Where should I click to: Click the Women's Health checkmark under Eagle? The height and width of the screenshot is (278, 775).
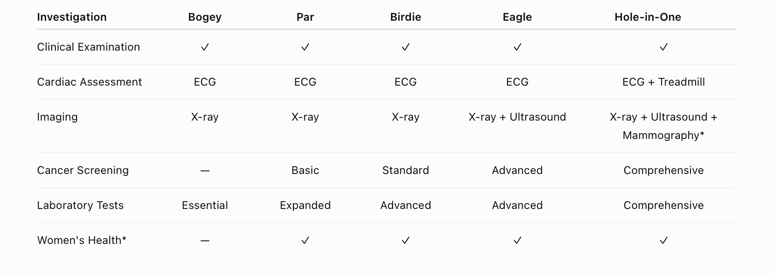click(518, 240)
